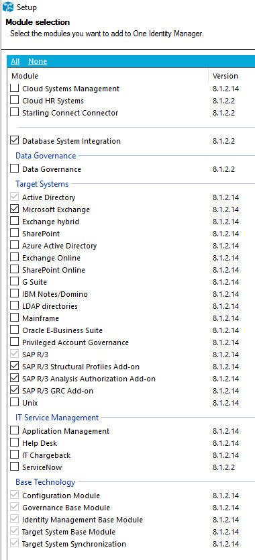The height and width of the screenshot is (560, 255).
Task: Select the Oracle E-Business Suite label
Action: 62,330
